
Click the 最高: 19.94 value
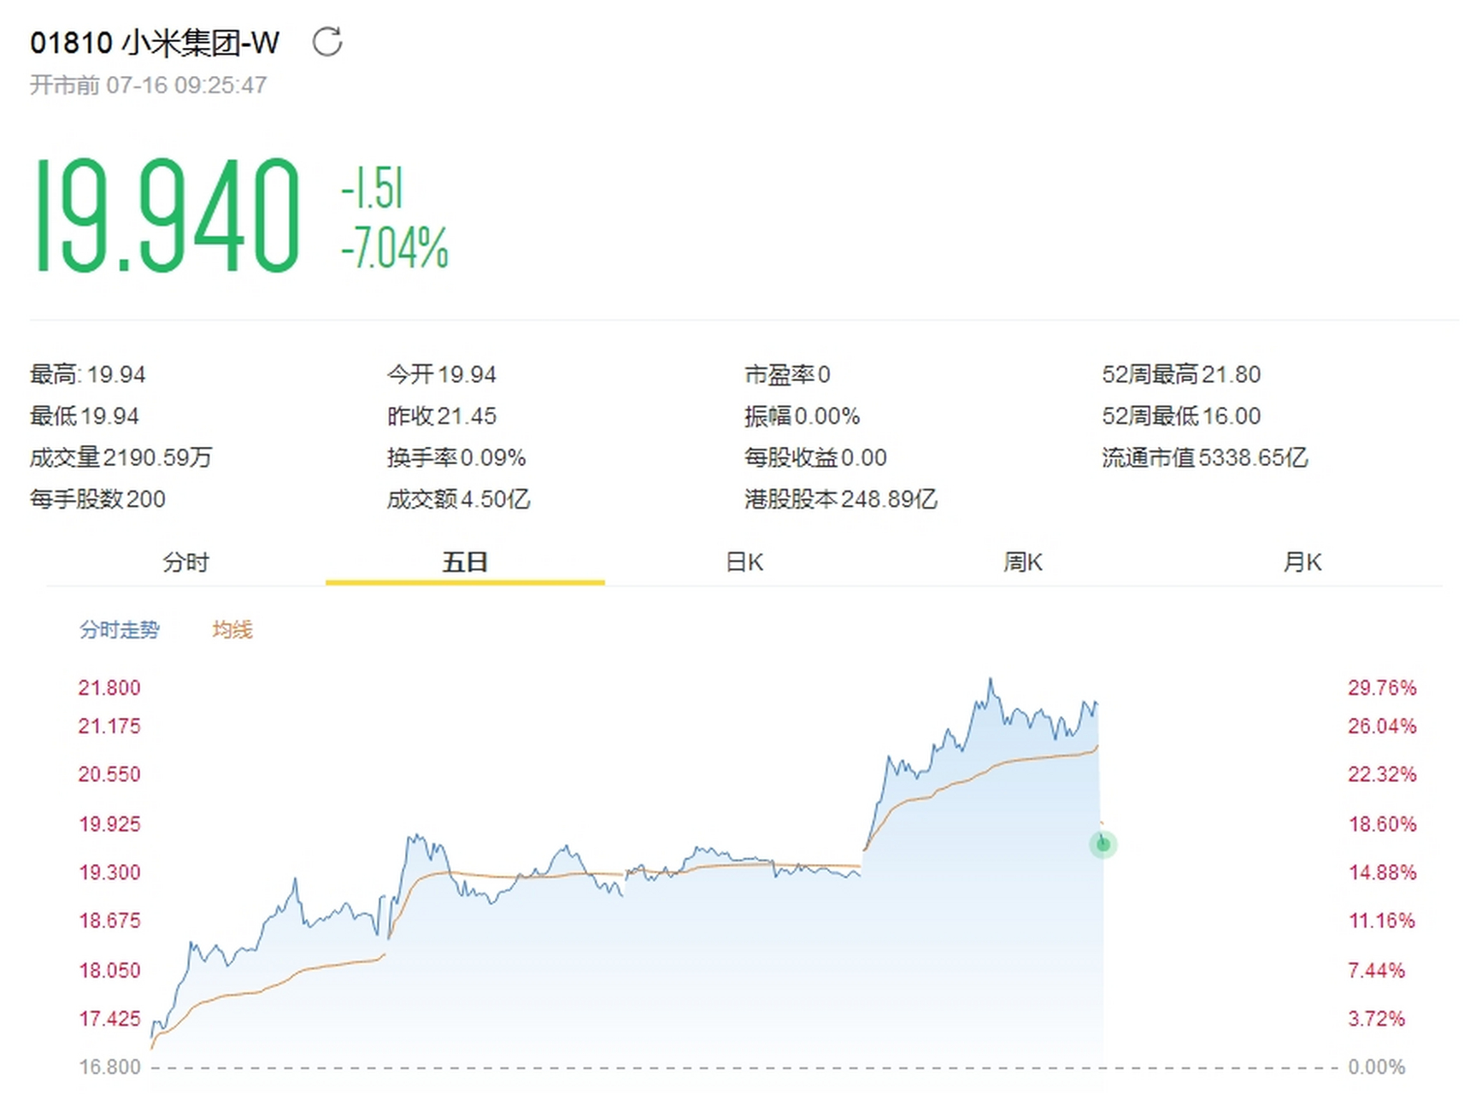coord(88,374)
